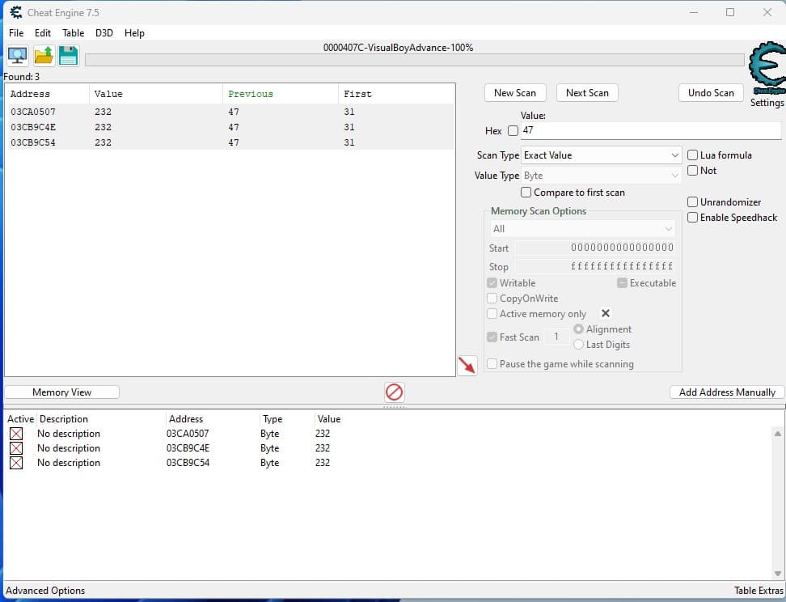
Task: Open the D3D menu
Action: 104,33
